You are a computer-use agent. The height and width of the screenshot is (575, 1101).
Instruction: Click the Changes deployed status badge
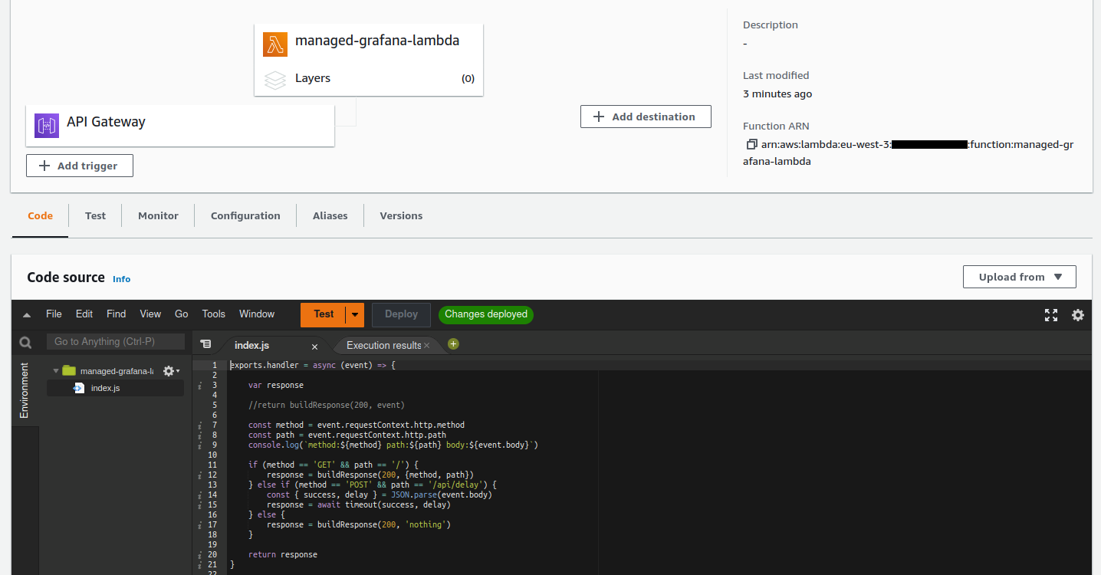tap(486, 314)
